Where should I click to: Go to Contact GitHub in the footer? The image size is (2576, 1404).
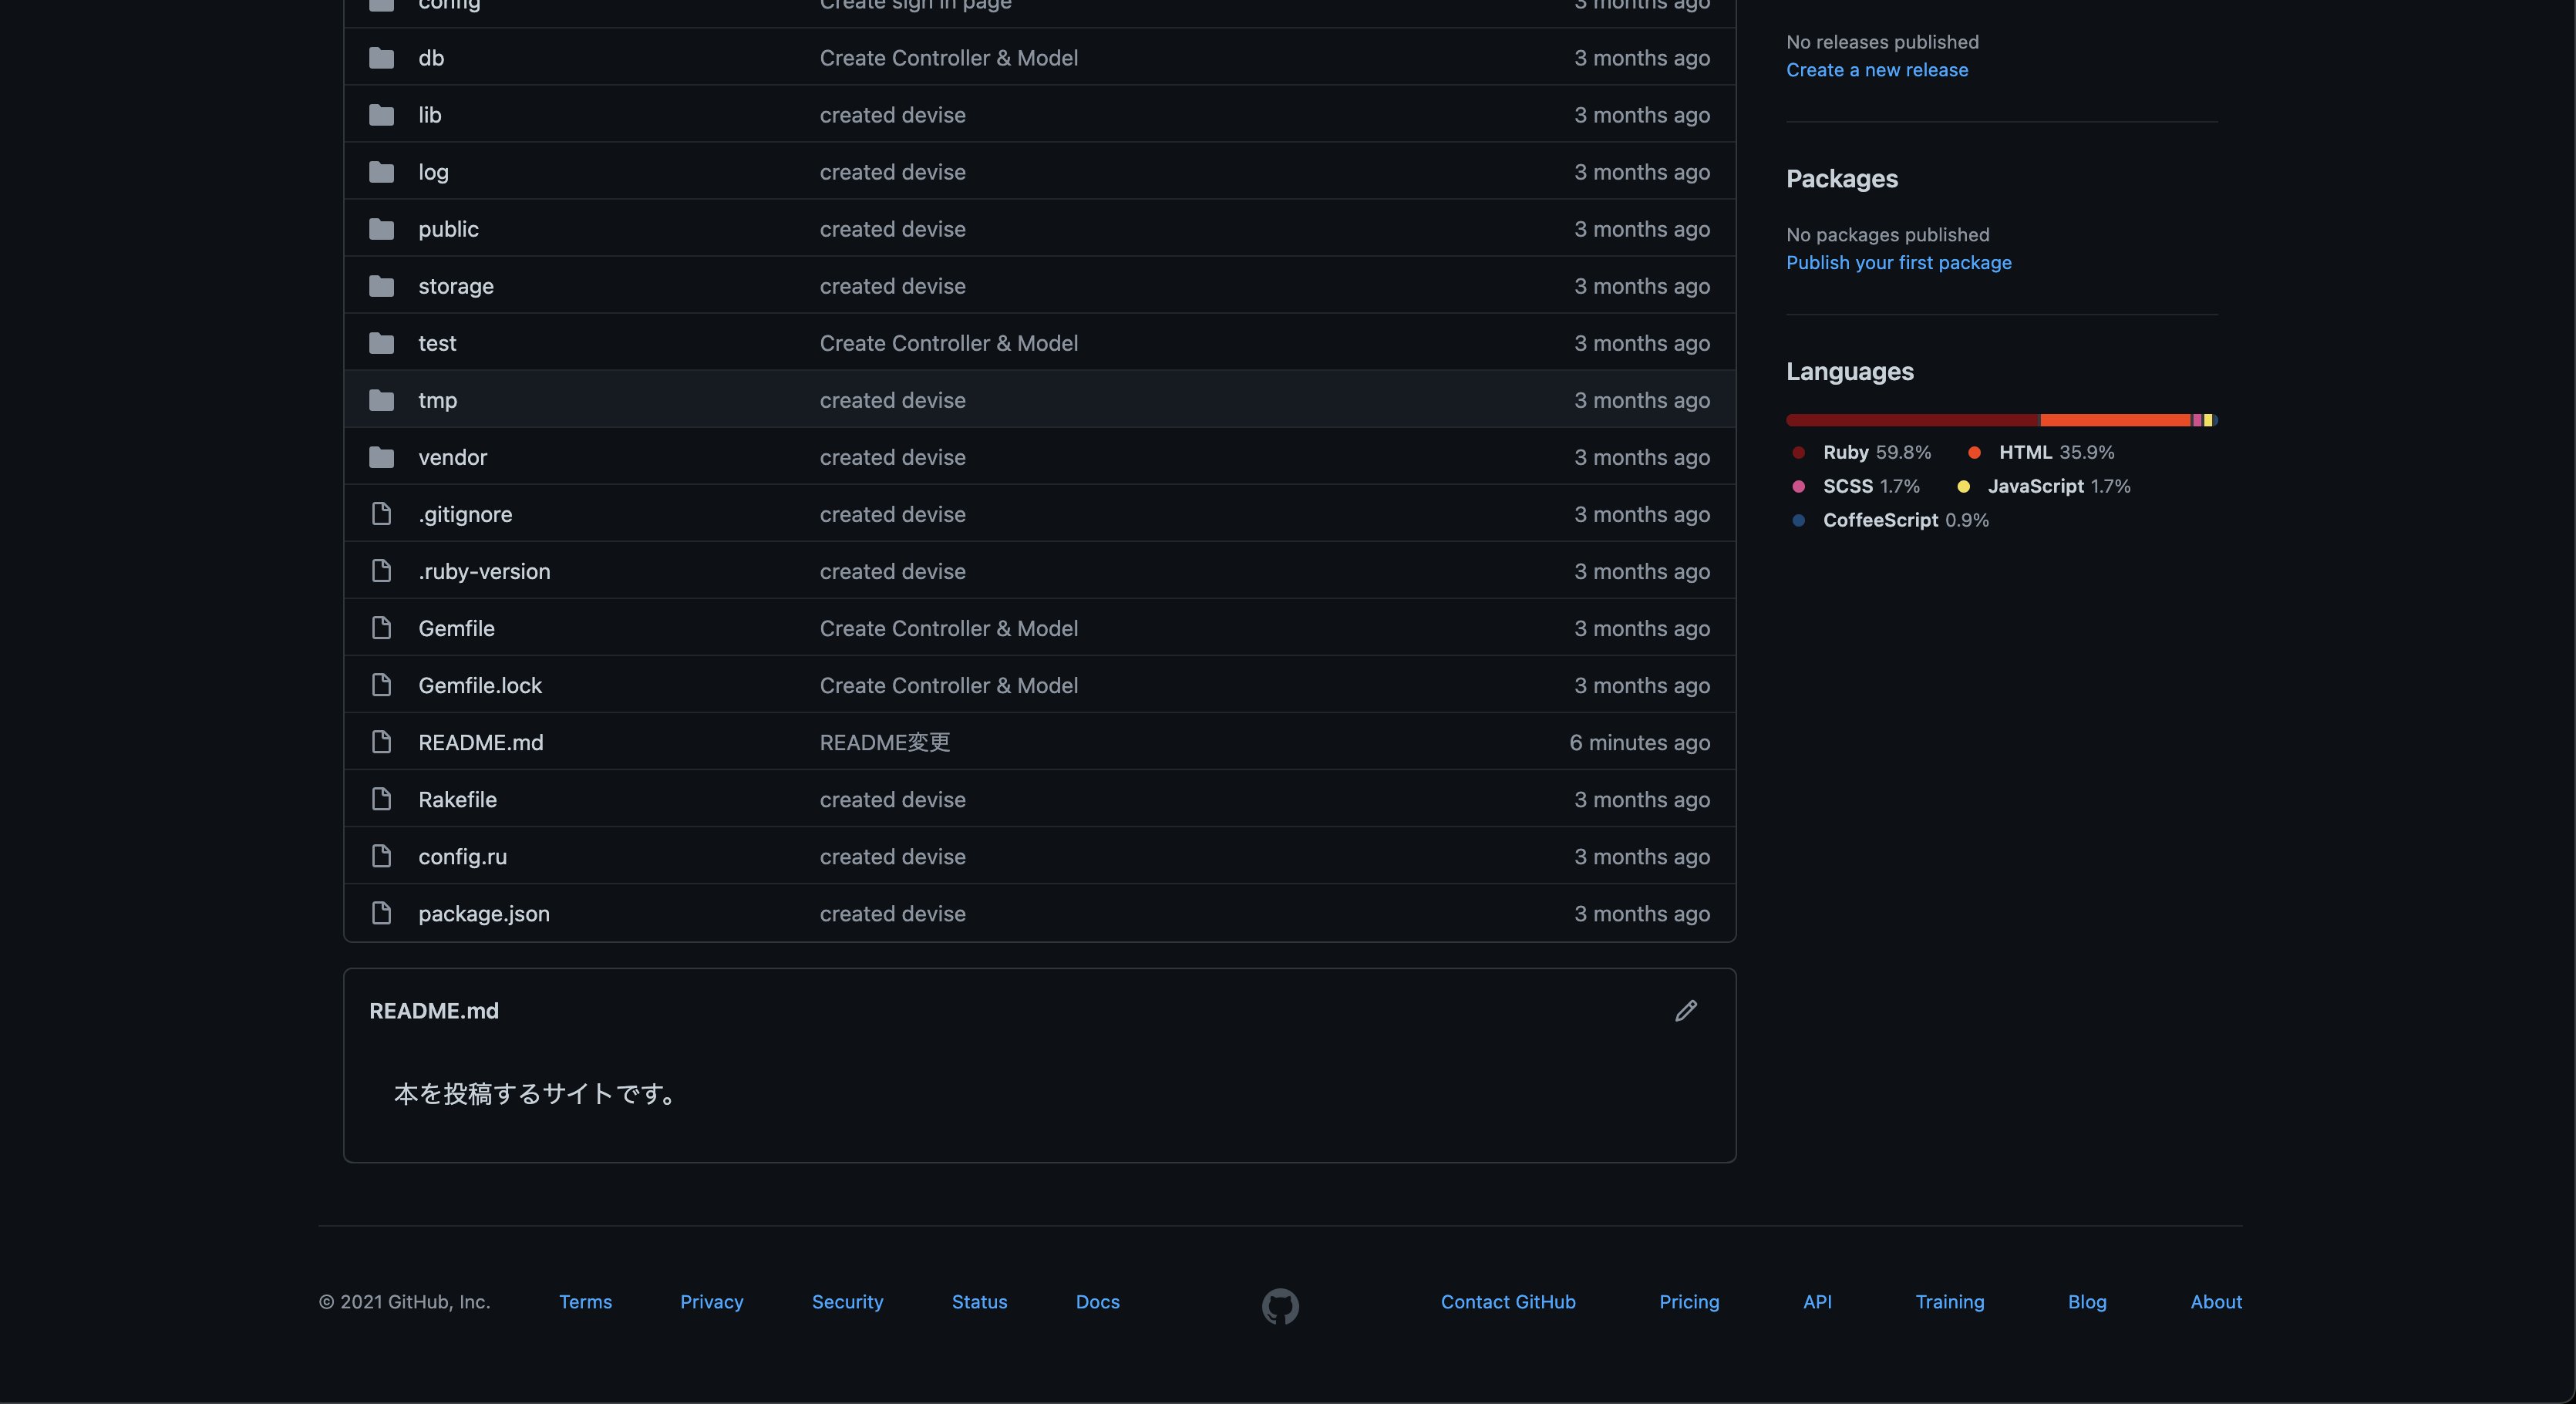(x=1507, y=1301)
